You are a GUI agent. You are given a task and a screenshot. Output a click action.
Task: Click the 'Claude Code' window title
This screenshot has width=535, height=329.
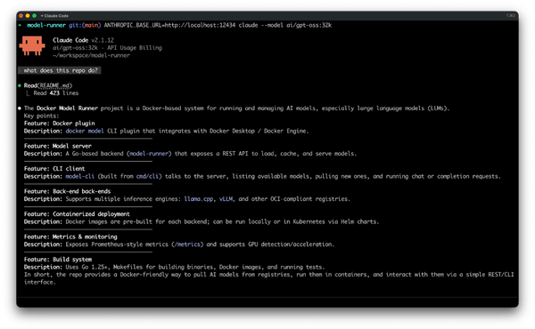coord(56,16)
